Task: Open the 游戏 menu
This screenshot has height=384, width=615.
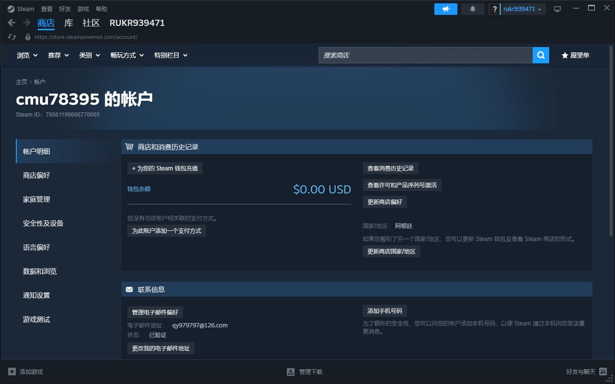Action: [x=83, y=9]
